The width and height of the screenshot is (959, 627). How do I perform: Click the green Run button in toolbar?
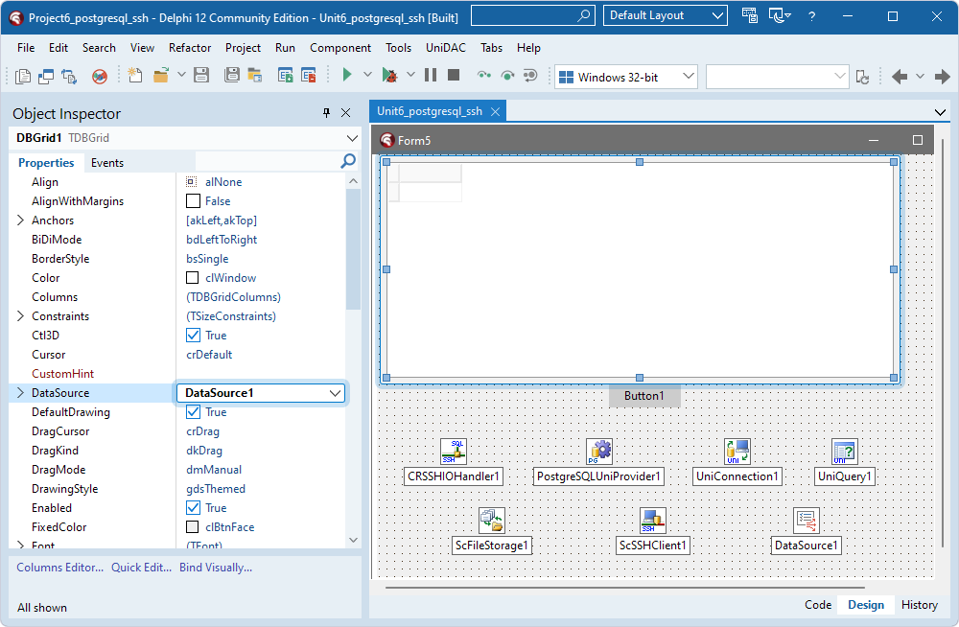[x=347, y=76]
